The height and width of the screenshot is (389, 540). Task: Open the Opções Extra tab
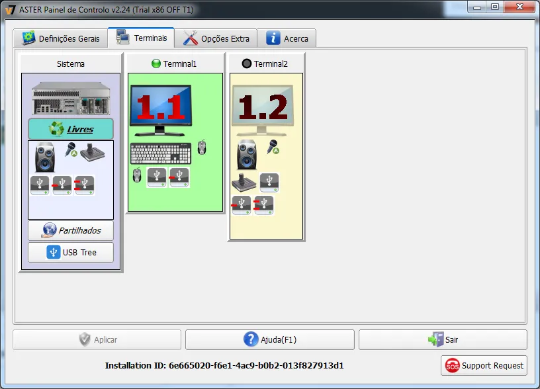tap(216, 38)
